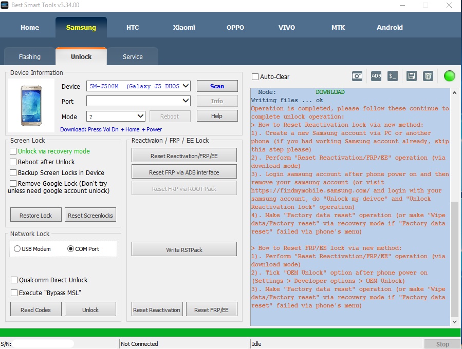Viewport: 462px width, 349px height.
Task: Switch to the MTK tab
Action: click(338, 27)
